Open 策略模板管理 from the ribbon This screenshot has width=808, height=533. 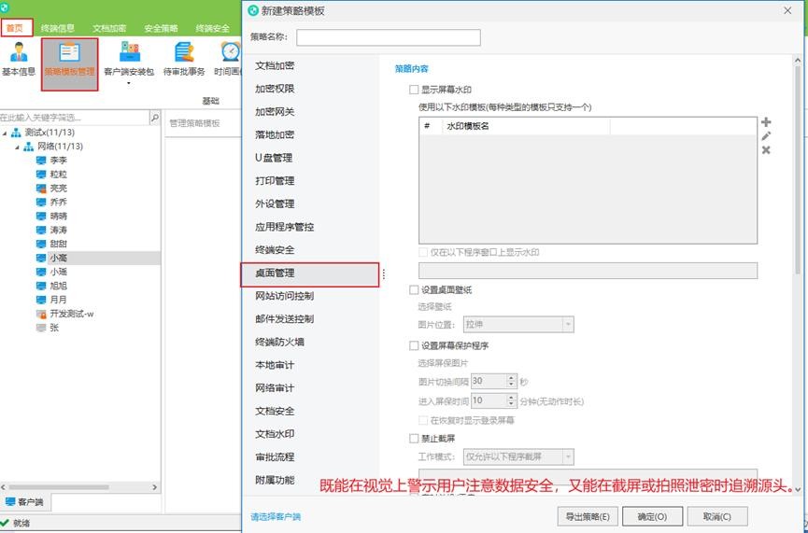coord(70,58)
